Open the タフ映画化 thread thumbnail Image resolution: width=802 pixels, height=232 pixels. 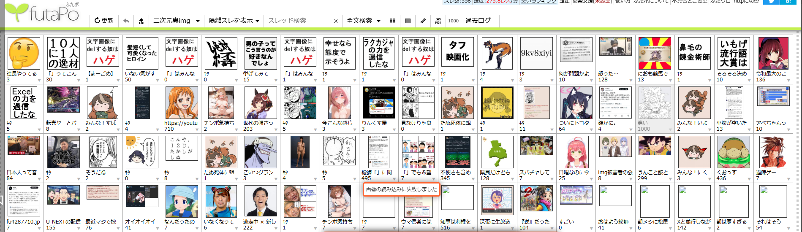(x=457, y=53)
